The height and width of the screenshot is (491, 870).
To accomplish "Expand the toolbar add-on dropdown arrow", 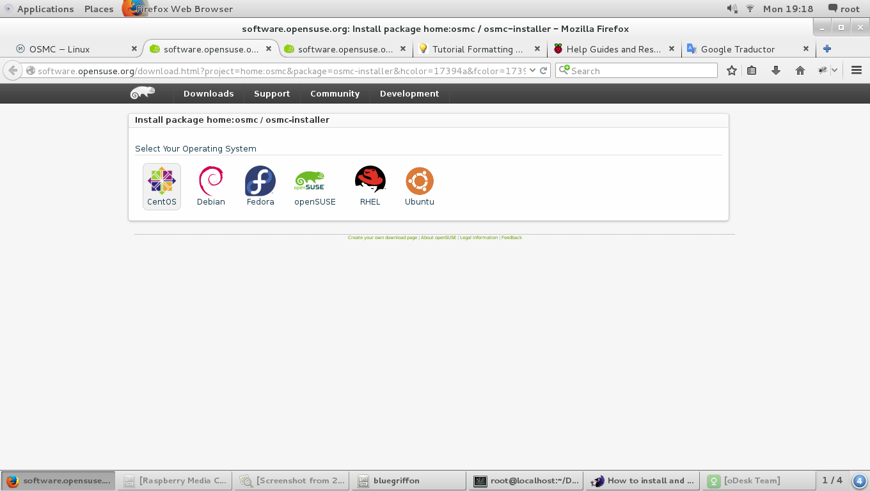I will 834,70.
